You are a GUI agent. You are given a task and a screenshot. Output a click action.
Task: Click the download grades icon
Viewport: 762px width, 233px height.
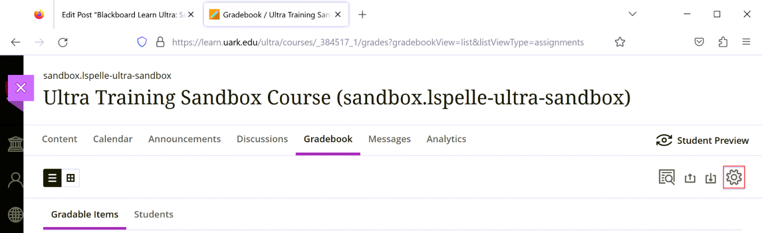coord(711,178)
